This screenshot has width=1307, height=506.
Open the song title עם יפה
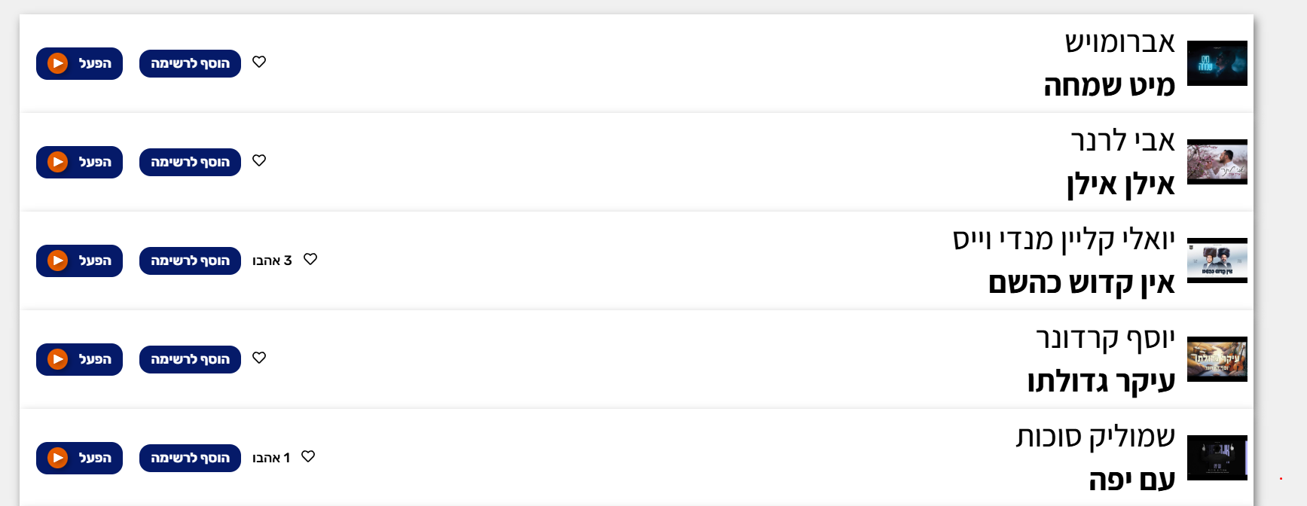[x=1131, y=480]
